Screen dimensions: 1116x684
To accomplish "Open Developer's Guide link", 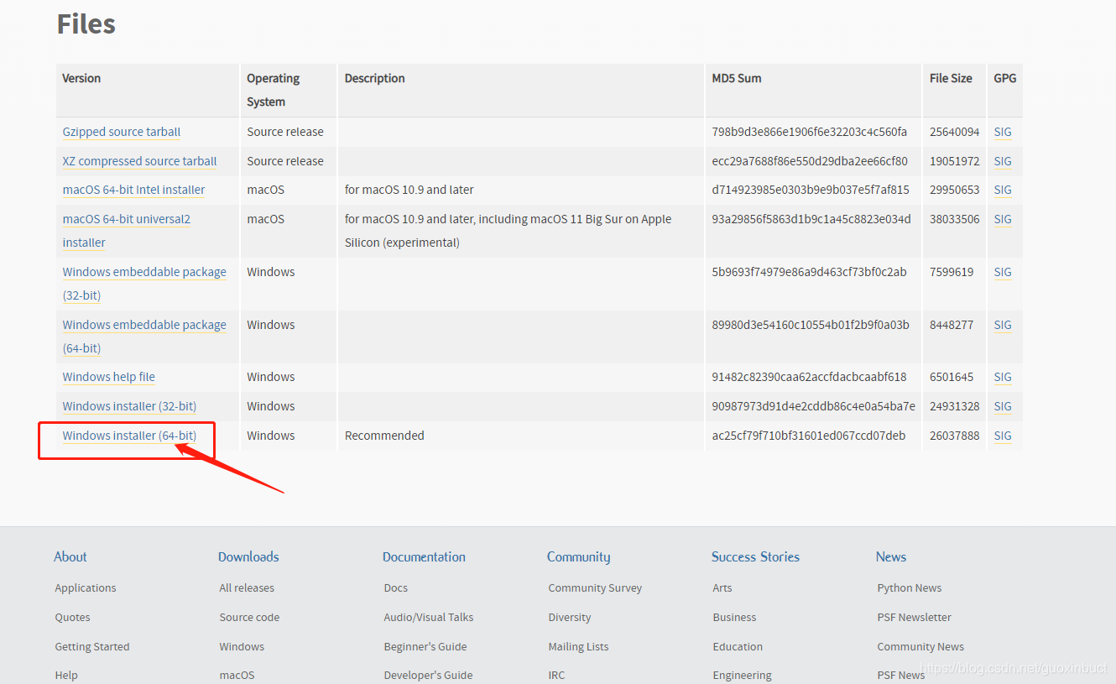I will pos(428,675).
